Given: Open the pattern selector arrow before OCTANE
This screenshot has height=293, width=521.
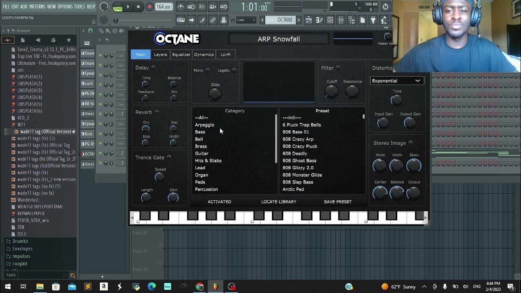Looking at the screenshot, I should pyautogui.click(x=263, y=20).
